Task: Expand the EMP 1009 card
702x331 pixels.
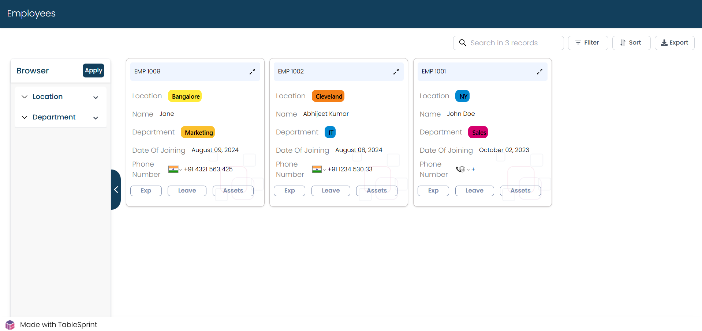Action: (x=252, y=72)
